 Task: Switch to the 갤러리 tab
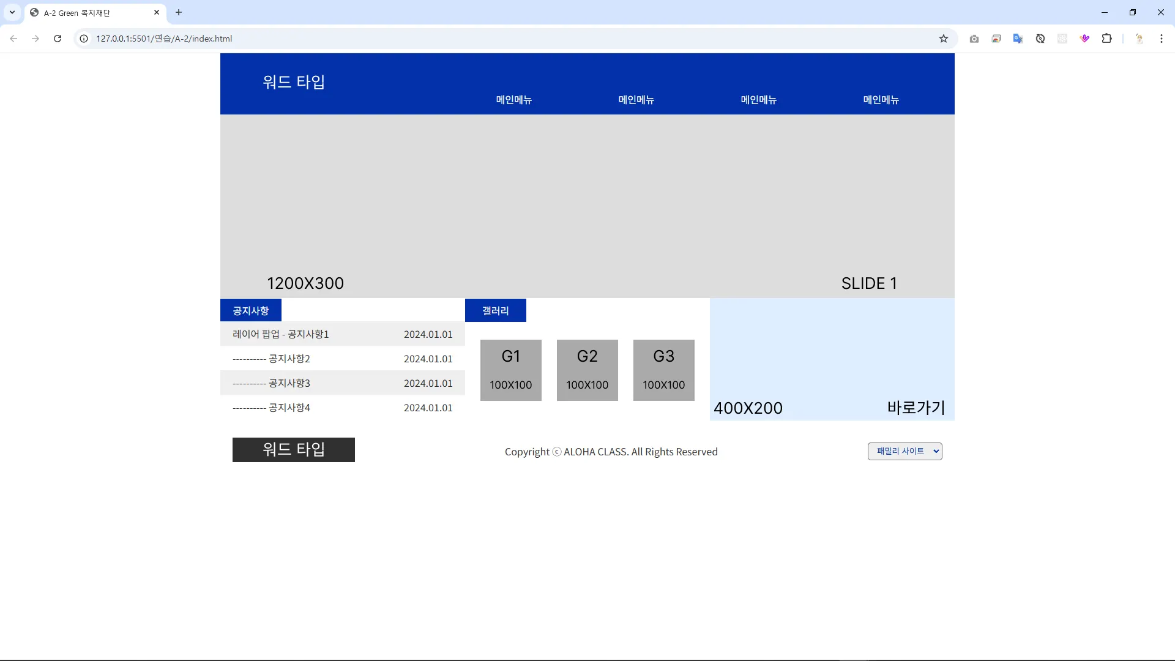(495, 310)
